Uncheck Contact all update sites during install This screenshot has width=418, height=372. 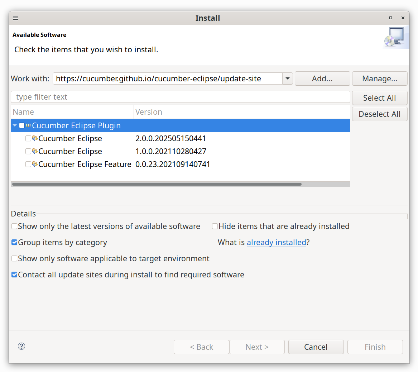pos(14,275)
